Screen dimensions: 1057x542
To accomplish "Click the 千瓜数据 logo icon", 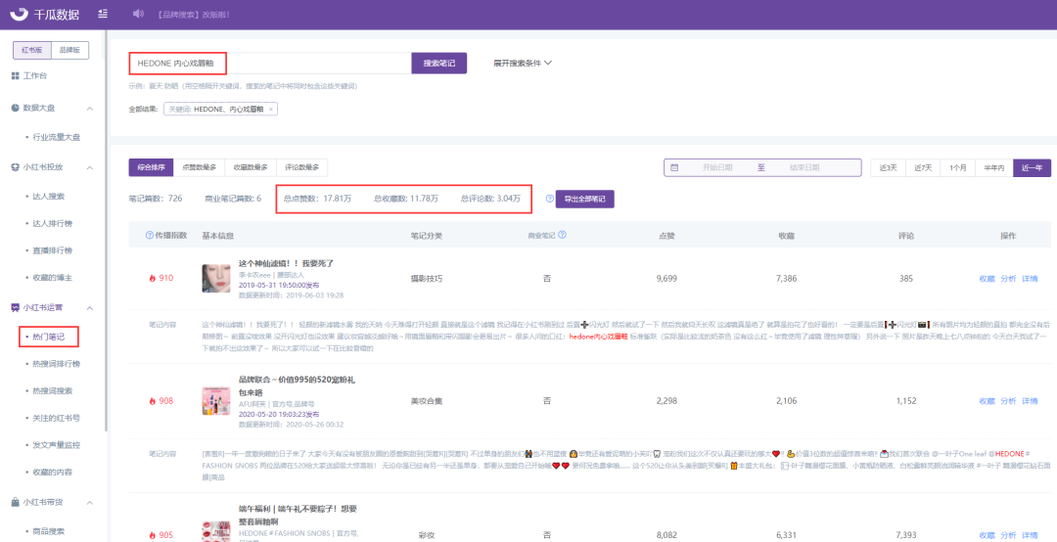I will [20, 14].
